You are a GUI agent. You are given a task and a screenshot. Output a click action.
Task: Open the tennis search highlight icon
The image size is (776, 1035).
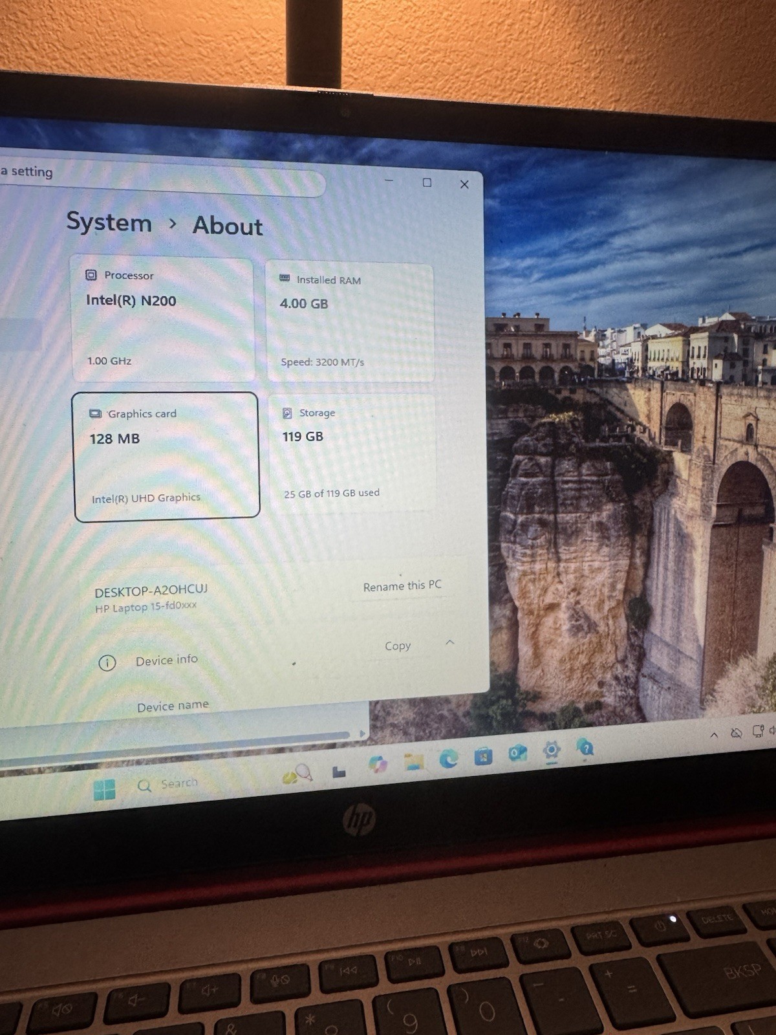[297, 774]
